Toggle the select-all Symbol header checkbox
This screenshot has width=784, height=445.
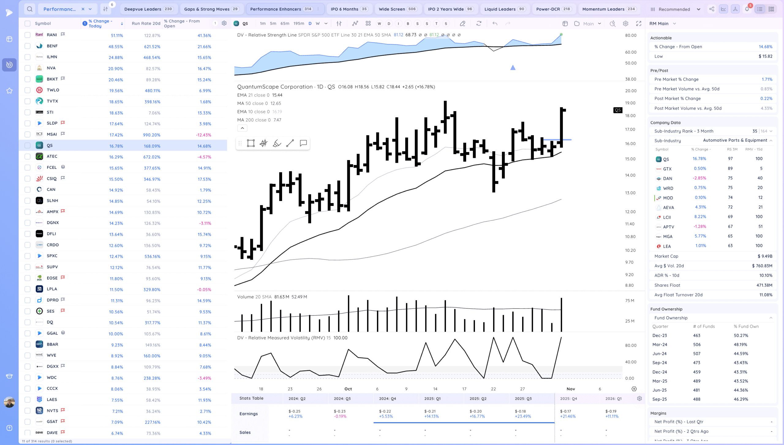[28, 24]
